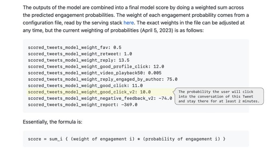
Task: Click the scored_tweets_model_weight_retweet line
Action: 80,54
